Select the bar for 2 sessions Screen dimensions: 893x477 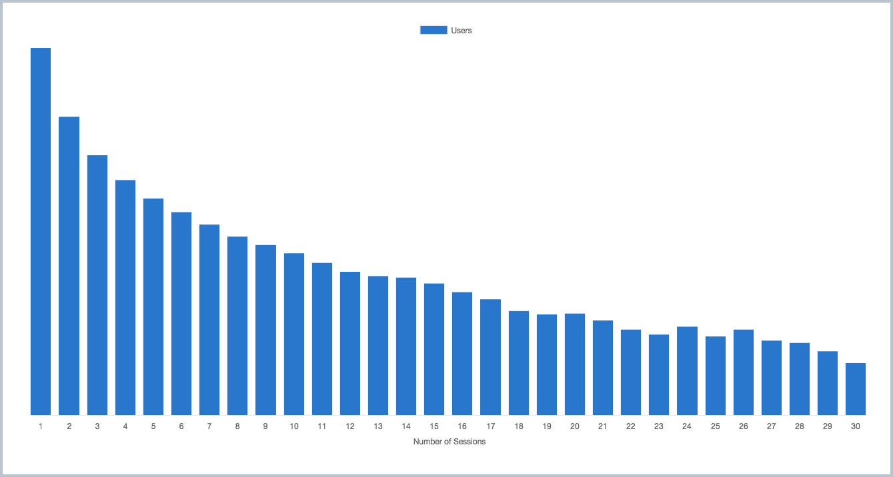[x=69, y=266]
